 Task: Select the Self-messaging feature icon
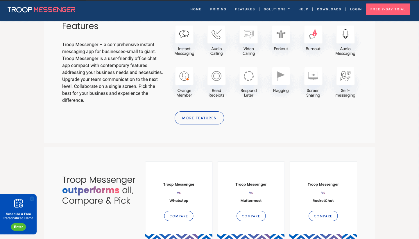(x=345, y=76)
